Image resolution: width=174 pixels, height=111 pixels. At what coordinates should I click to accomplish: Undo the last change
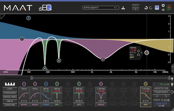[x=146, y=8]
